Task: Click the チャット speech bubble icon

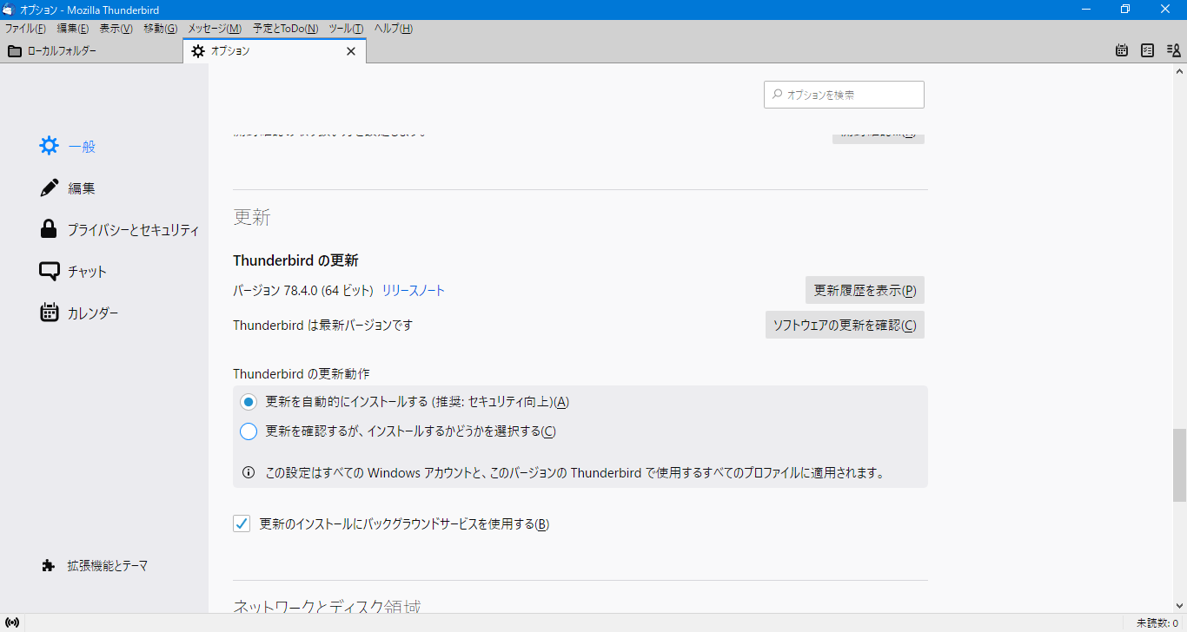Action: tap(50, 271)
